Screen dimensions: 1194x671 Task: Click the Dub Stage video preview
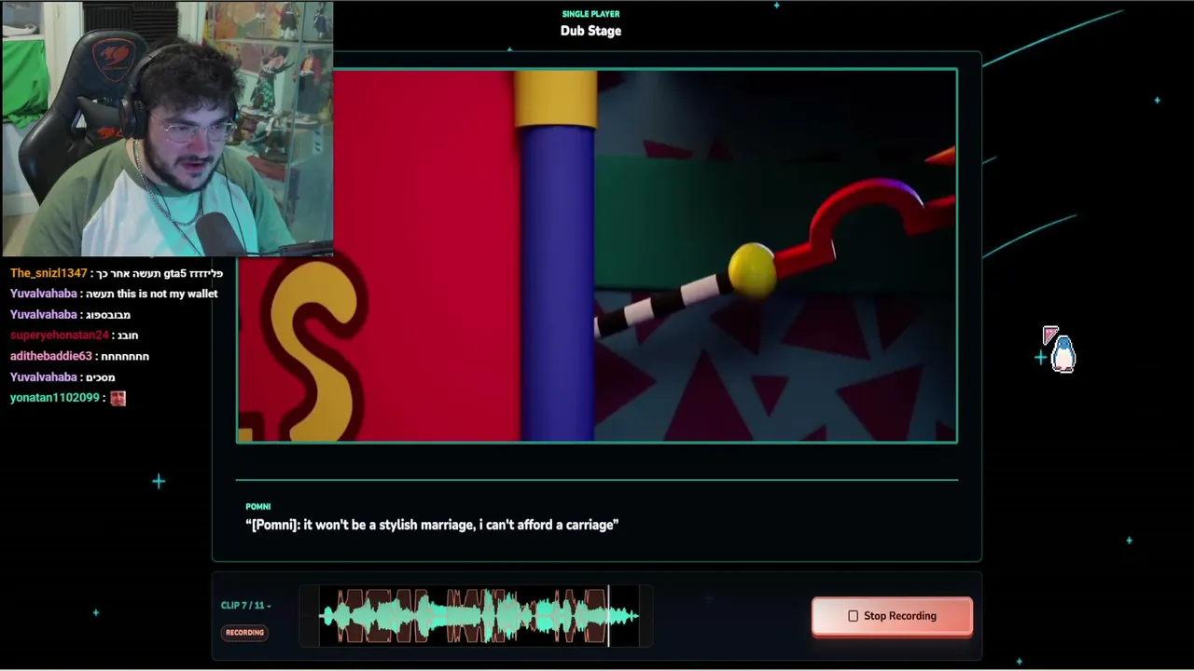click(597, 255)
